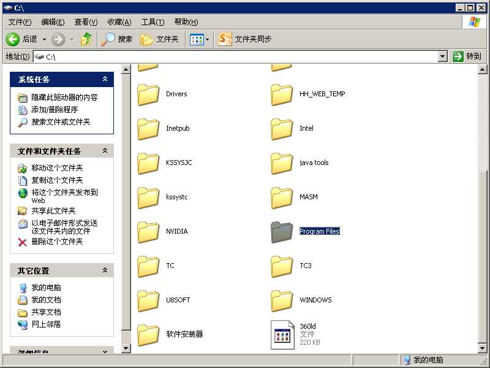The width and height of the screenshot is (490, 368).
Task: Open 共享文档 in other places
Action: pos(46,312)
